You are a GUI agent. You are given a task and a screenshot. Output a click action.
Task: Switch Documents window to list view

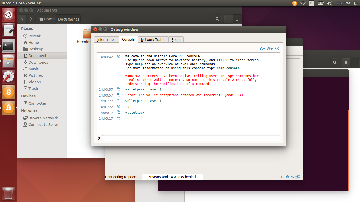pos(228,19)
